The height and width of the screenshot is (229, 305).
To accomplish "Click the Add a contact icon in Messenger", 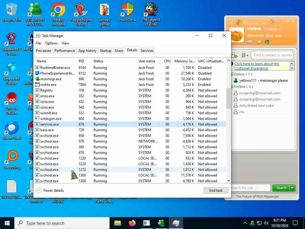I will [234, 55].
